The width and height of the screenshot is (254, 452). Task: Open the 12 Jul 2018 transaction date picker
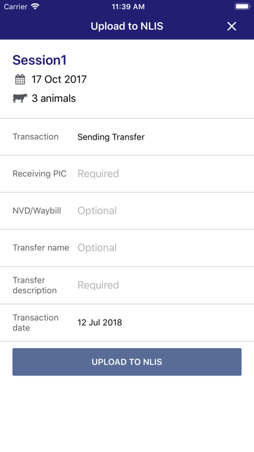click(127, 323)
